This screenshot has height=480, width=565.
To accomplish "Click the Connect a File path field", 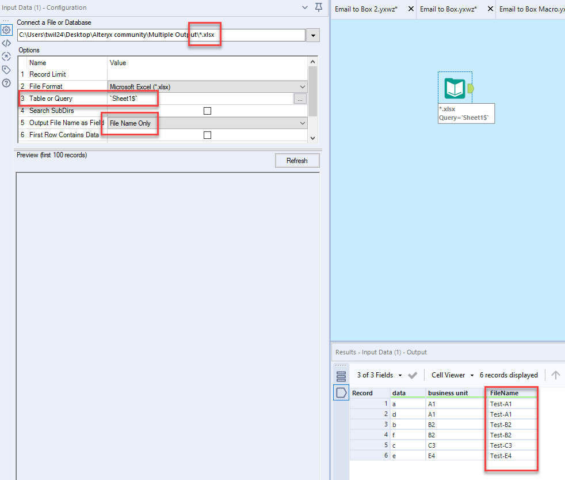I will (x=161, y=35).
